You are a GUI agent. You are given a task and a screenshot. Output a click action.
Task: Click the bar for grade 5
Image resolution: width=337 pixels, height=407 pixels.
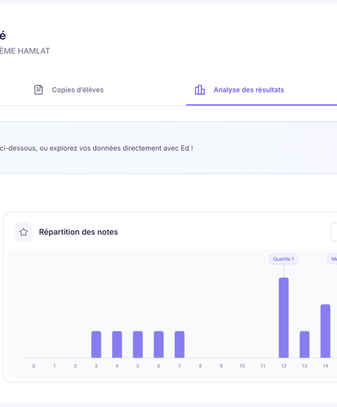point(138,345)
